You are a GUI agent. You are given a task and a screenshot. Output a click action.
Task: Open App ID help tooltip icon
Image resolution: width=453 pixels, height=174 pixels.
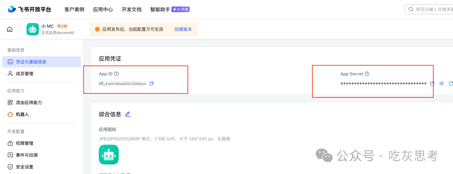point(117,74)
